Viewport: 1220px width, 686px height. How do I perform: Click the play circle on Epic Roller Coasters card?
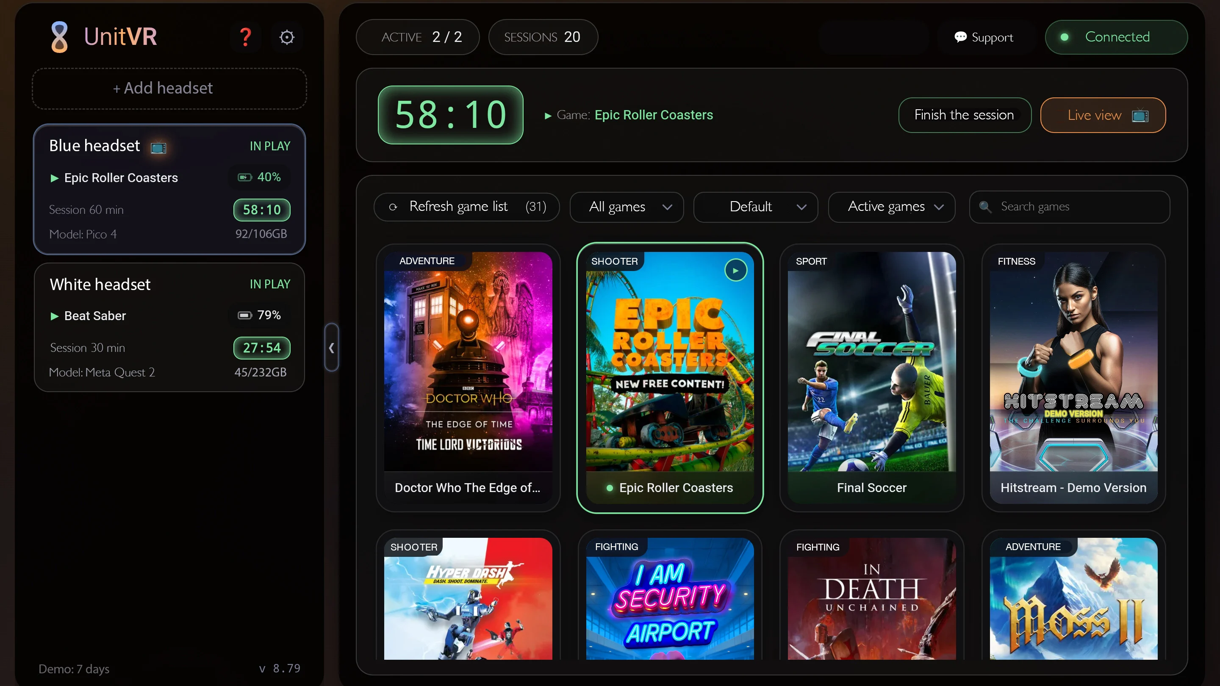pos(735,270)
